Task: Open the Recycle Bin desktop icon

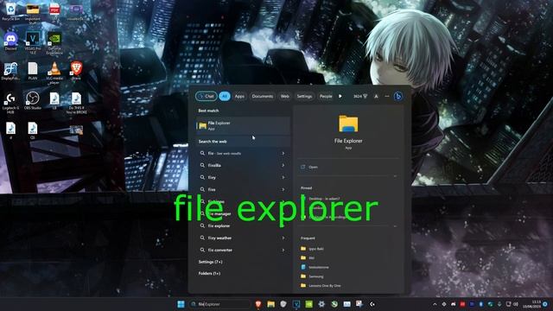Action: pos(10,10)
